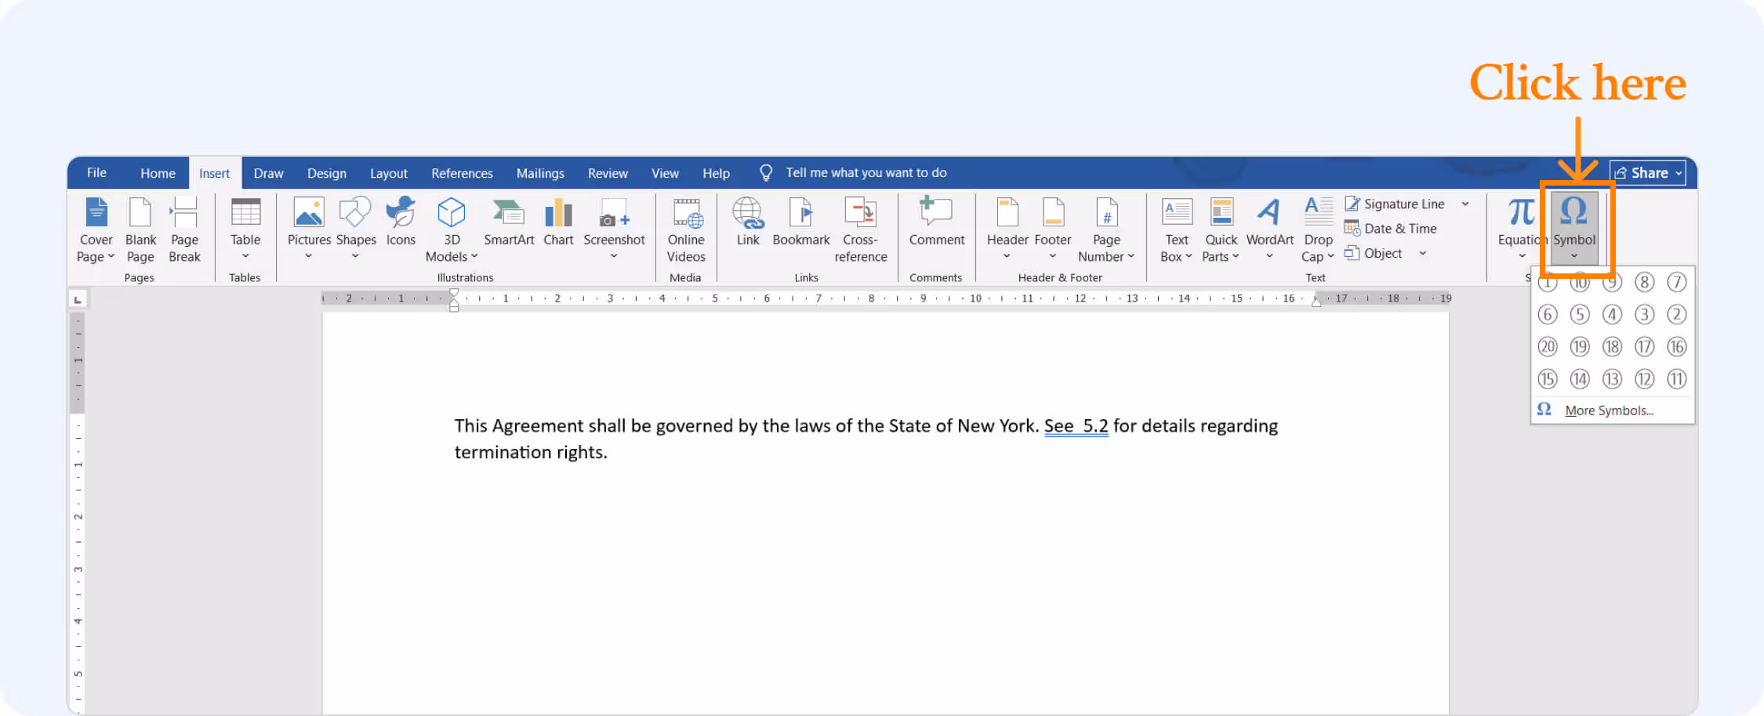Viewport: 1764px width, 716px height.
Task: Open the Share menu
Action: (x=1647, y=172)
